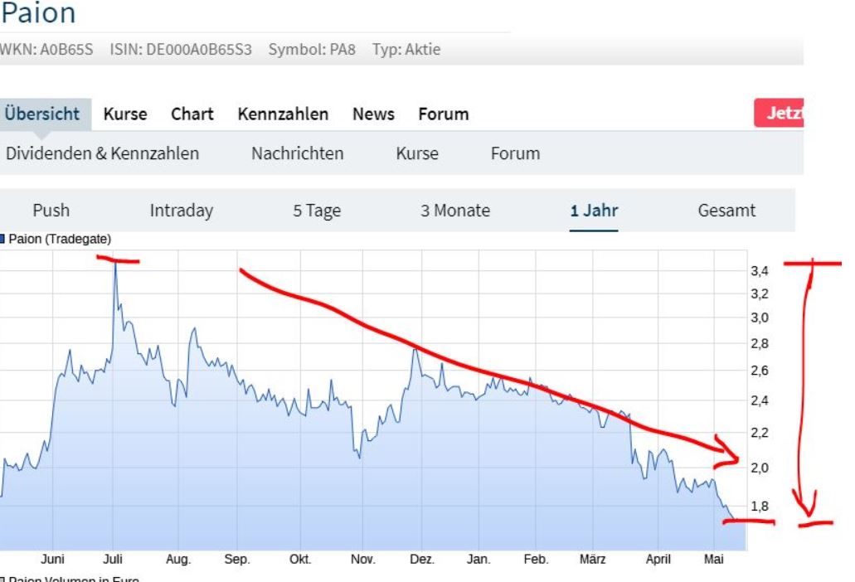Click the Paion Volumen in Euro legend
Image resolution: width=855 pixels, height=582 pixels.
coord(70,579)
